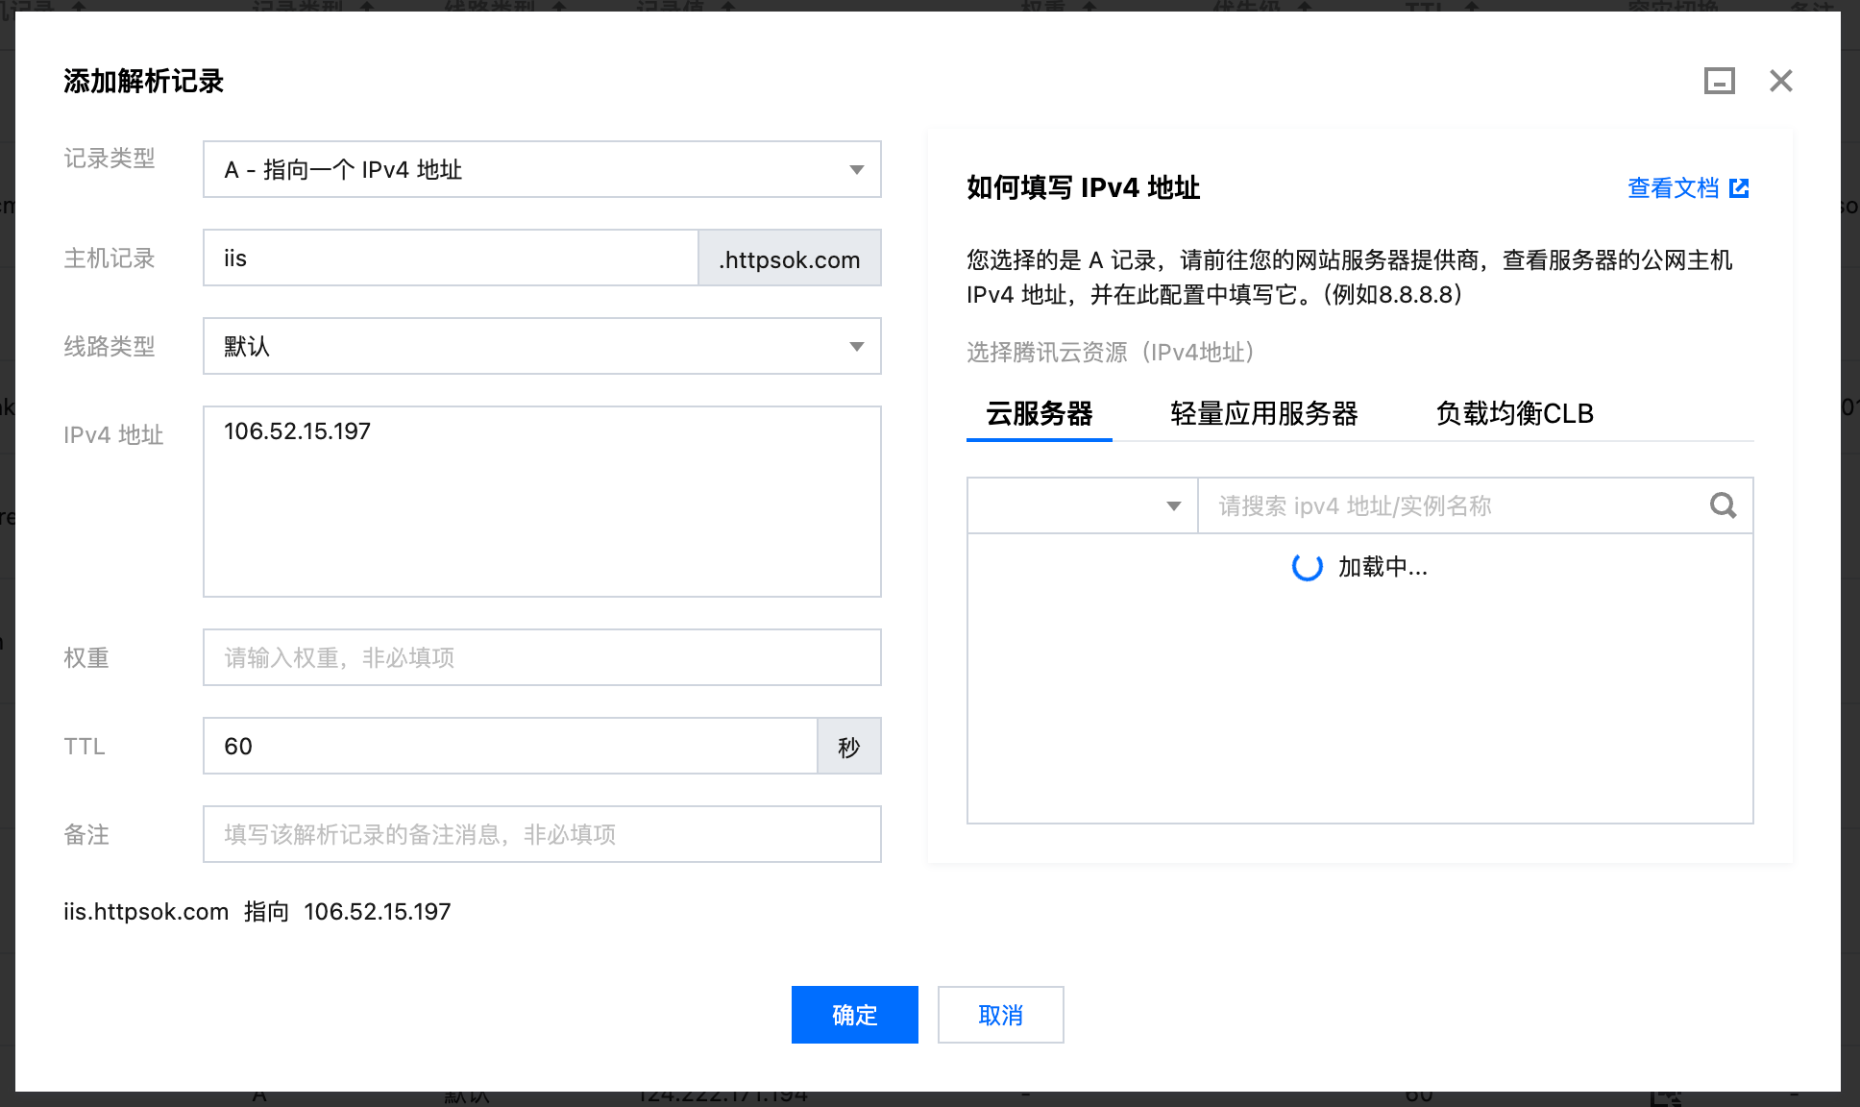Click the 确定 button
Viewport: 1860px width, 1107px height.
point(854,1015)
